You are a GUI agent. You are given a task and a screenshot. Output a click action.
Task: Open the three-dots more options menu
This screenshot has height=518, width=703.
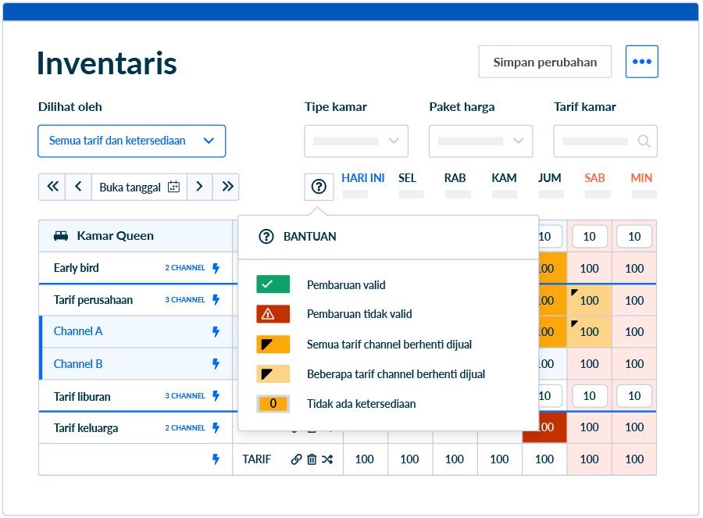pyautogui.click(x=641, y=62)
